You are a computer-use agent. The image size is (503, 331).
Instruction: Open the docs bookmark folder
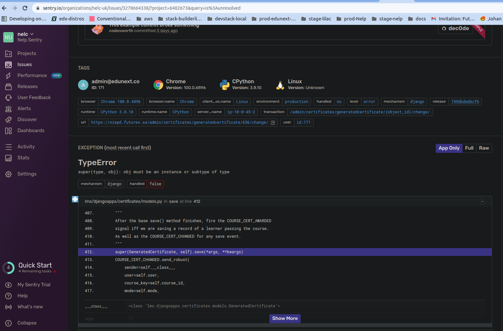417,19
